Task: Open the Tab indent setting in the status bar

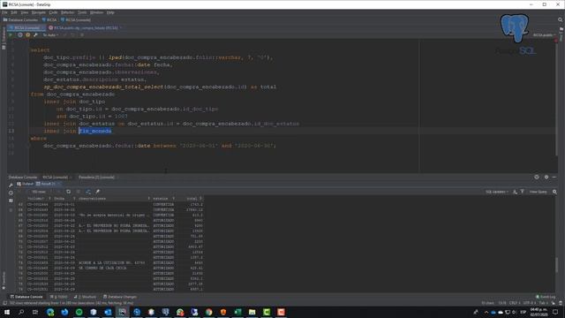Action: pyautogui.click(x=543, y=303)
